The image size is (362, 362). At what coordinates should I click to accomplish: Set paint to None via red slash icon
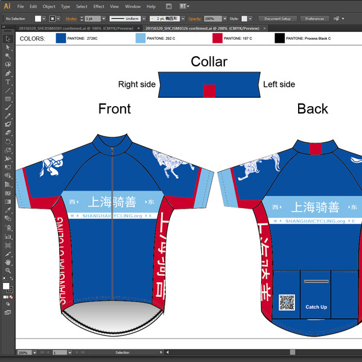11,297
